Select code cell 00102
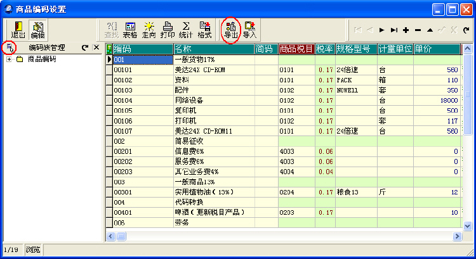476x259 pixels. 143,80
